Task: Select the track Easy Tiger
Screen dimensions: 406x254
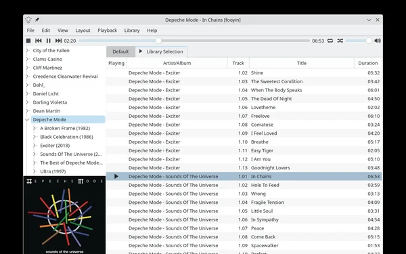Action: tap(244, 150)
